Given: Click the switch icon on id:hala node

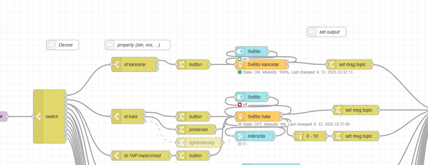Looking at the screenshot, I should (116, 117).
